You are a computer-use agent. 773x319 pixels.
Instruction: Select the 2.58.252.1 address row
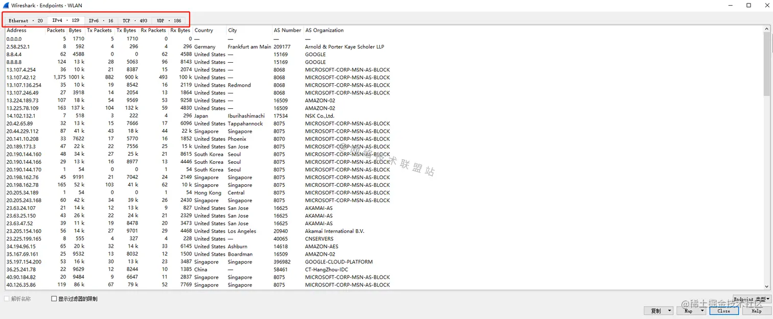(384, 46)
